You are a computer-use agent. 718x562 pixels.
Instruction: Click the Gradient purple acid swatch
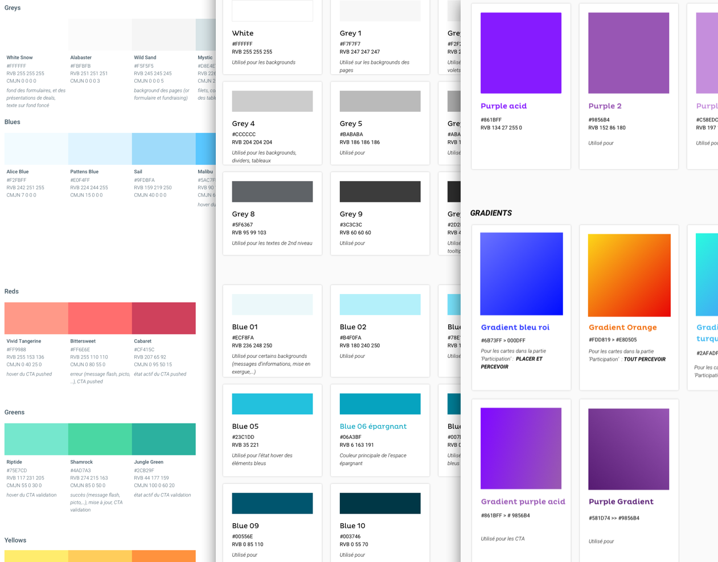click(520, 448)
